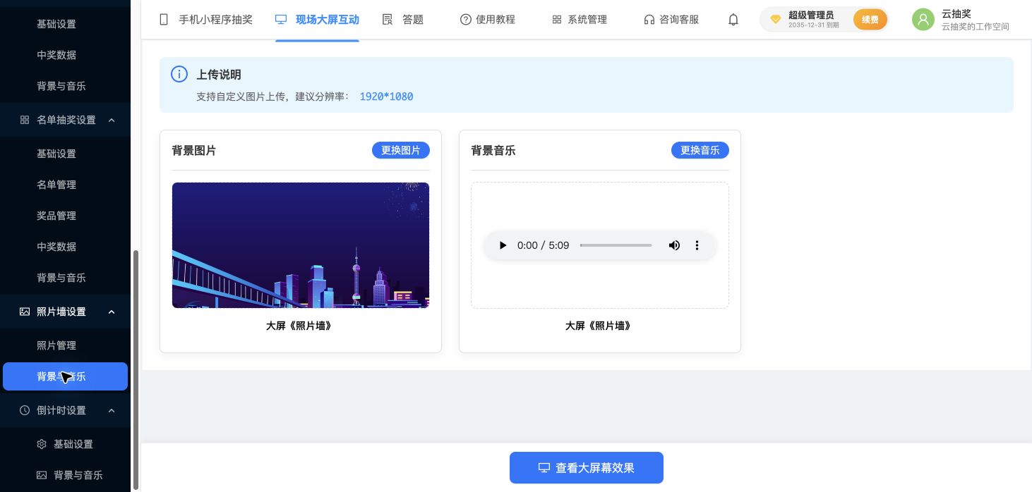Play the background music audio
The image size is (1032, 492).
503,245
